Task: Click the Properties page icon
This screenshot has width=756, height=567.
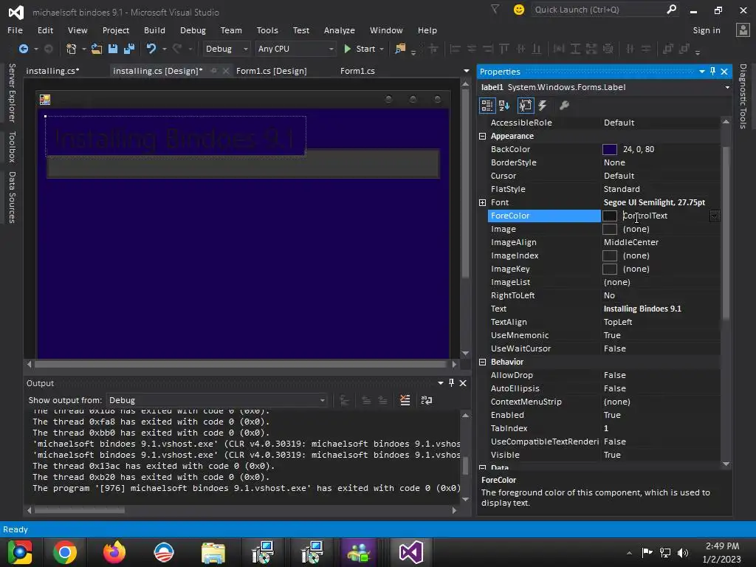Action: click(x=526, y=106)
